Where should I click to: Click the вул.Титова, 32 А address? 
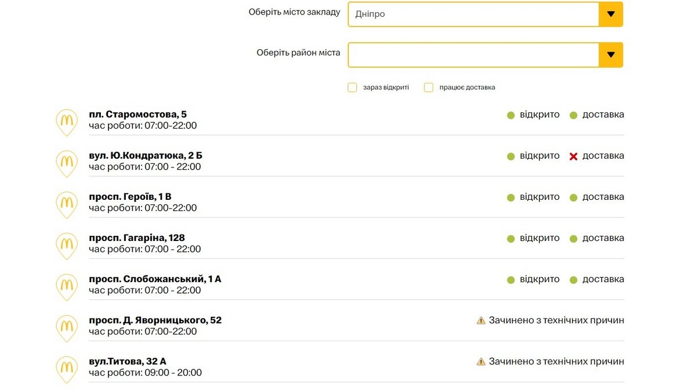[128, 361]
